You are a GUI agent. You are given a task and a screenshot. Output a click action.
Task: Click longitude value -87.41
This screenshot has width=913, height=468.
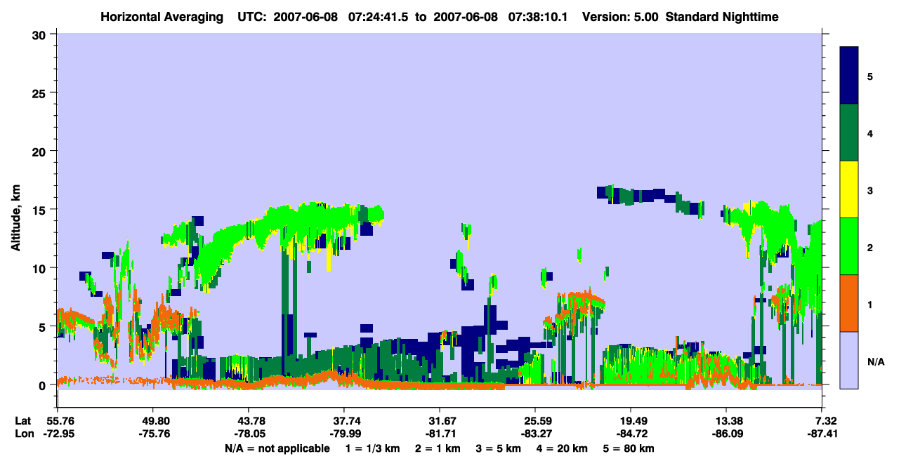click(x=822, y=434)
